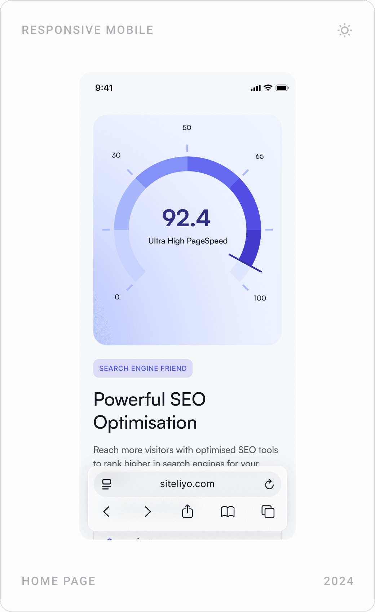Open the page layout icon in address bar
The height and width of the screenshot is (612, 375).
point(106,484)
